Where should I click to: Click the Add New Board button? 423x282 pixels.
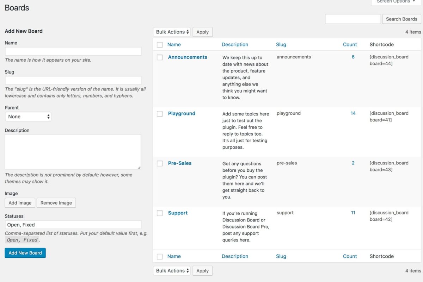pyautogui.click(x=25, y=253)
